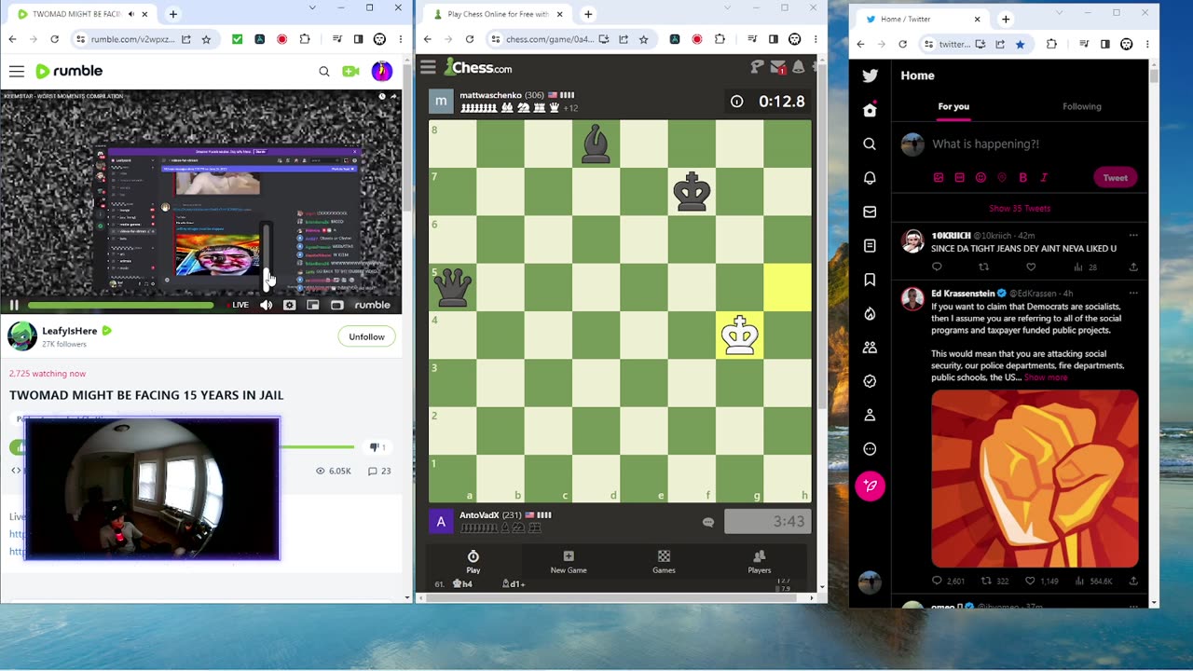Click the green video progress bar
The width and height of the screenshot is (1193, 671).
click(x=121, y=305)
